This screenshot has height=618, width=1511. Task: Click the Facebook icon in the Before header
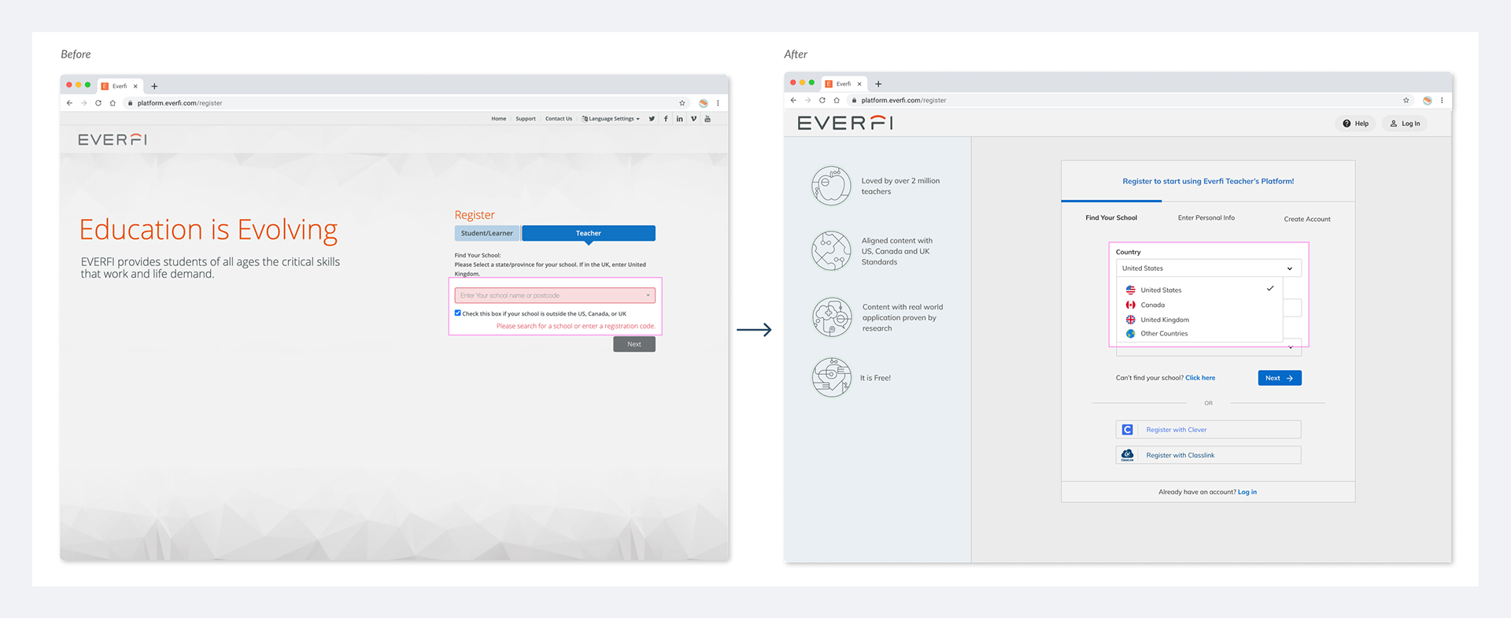666,119
